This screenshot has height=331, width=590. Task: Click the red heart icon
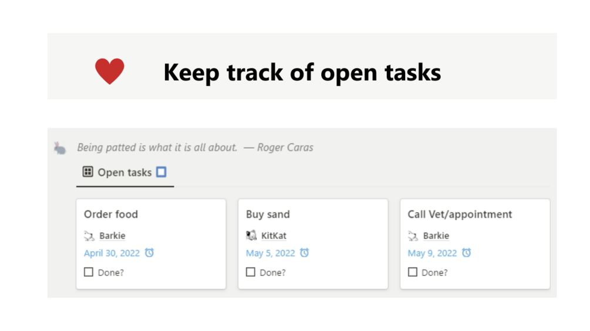point(110,71)
